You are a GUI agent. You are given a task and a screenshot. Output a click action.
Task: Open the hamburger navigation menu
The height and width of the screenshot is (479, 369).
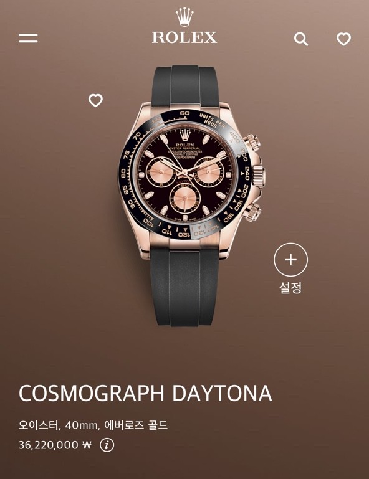pos(28,39)
